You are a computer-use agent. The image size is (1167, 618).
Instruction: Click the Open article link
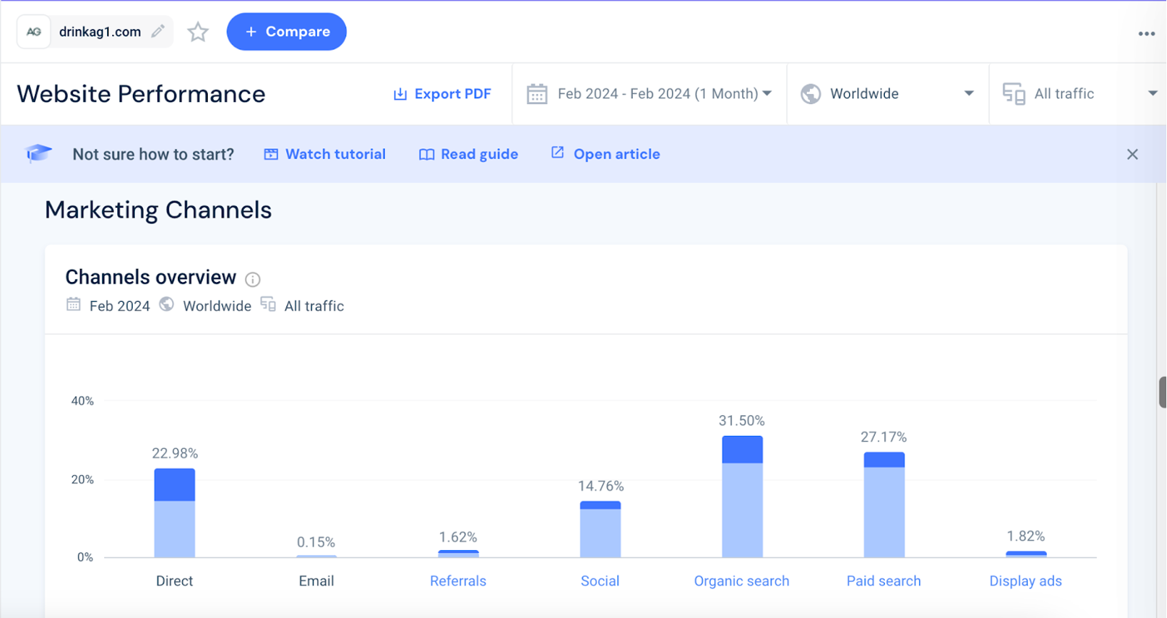coord(606,154)
